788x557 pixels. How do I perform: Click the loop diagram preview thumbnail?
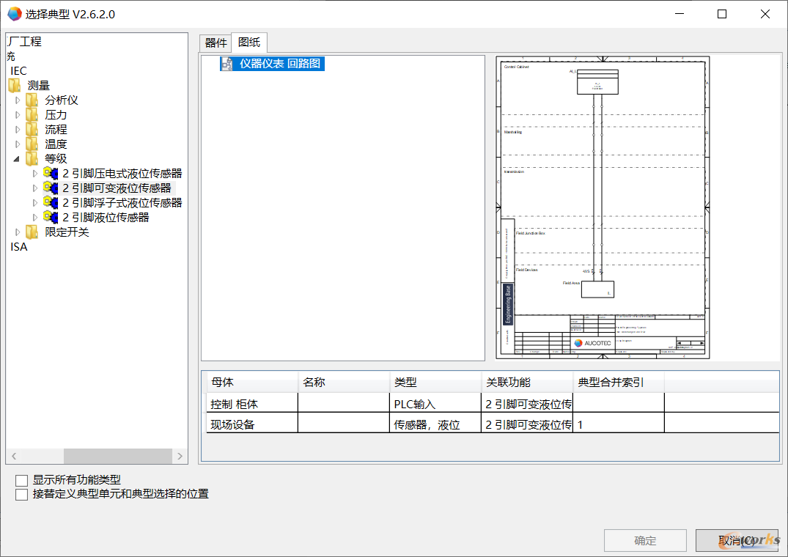[603, 207]
